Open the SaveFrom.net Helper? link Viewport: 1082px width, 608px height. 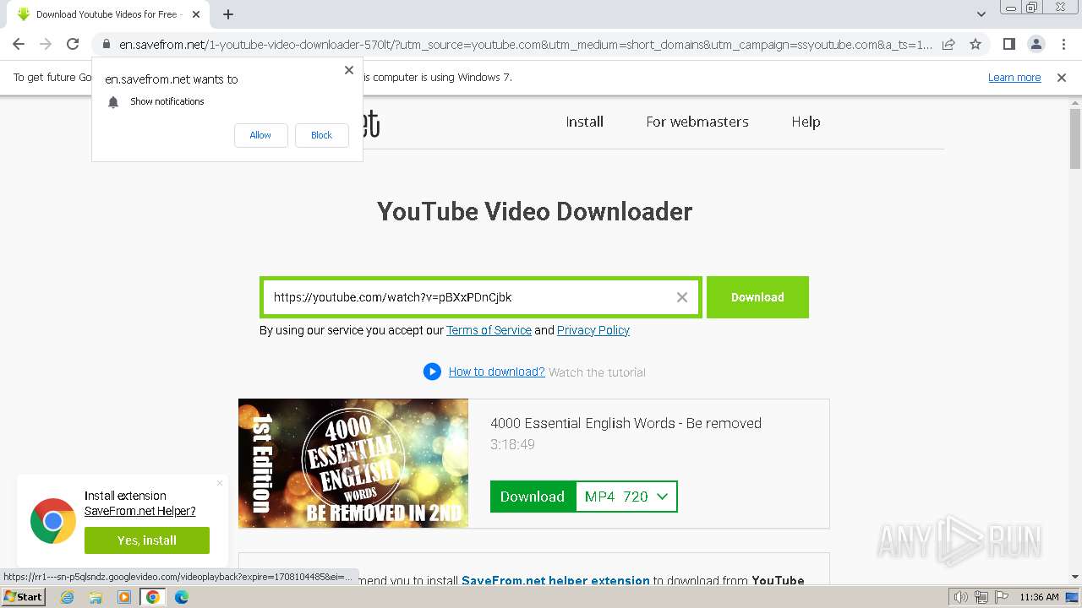point(139,511)
